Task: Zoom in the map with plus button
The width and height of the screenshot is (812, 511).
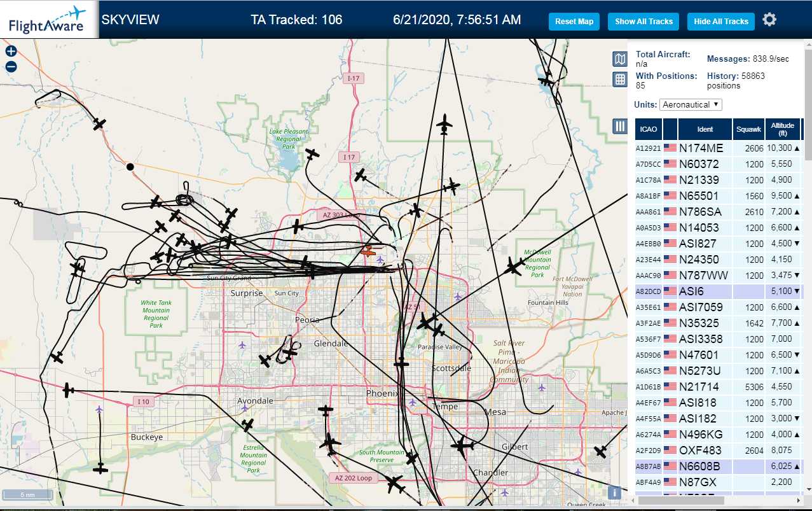Action: (x=11, y=52)
